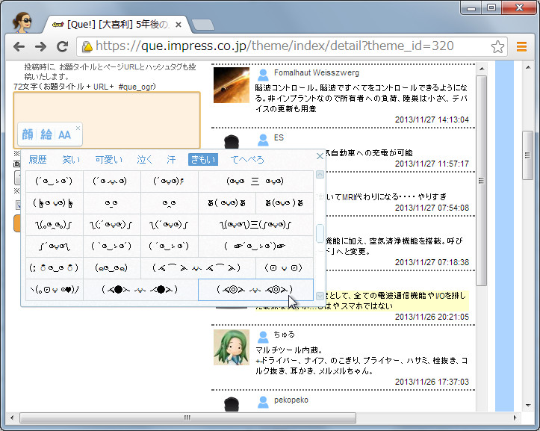The height and width of the screenshot is (431, 540).
Task: Insert the black-dot eyes winged emoticon
Action: tap(140, 289)
